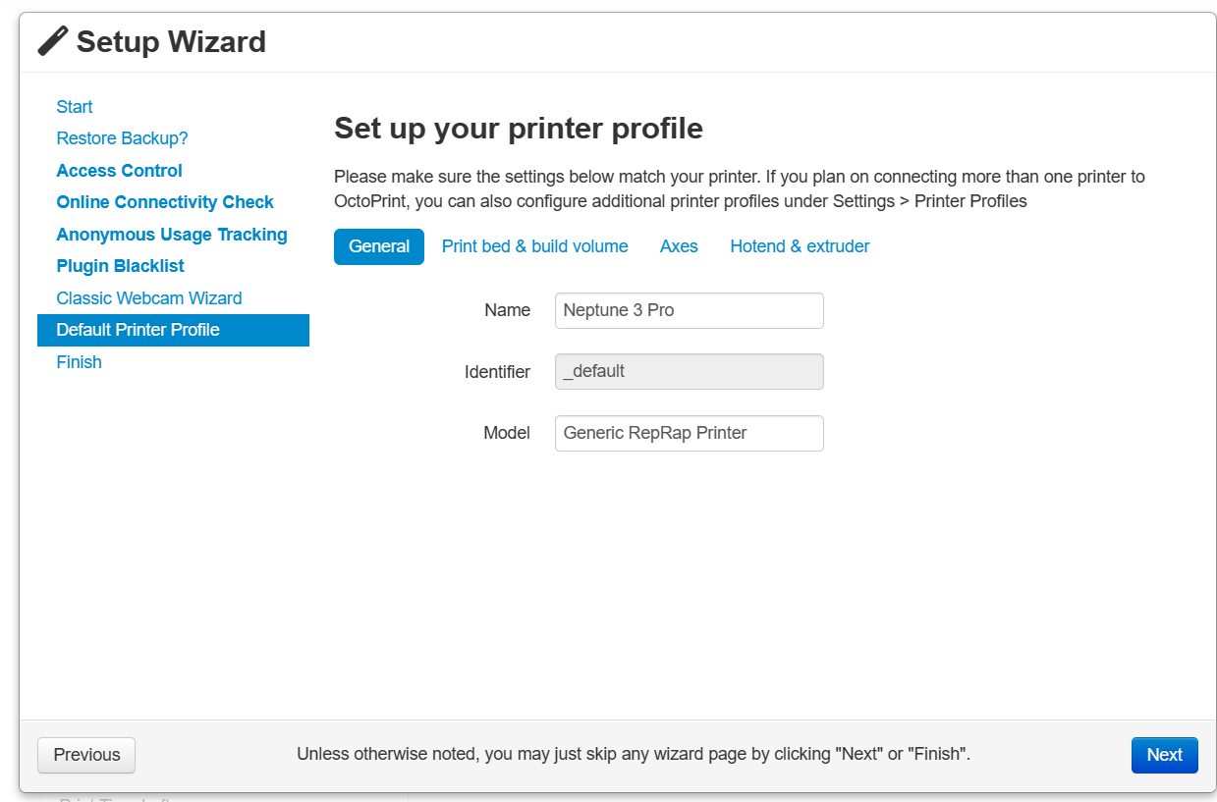Click the printer Name input field
This screenshot has height=802, width=1217.
coord(689,310)
